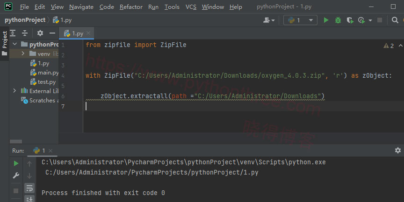Click the Collapse All icon in Project panel
The image size is (404, 202).
(x=25, y=33)
